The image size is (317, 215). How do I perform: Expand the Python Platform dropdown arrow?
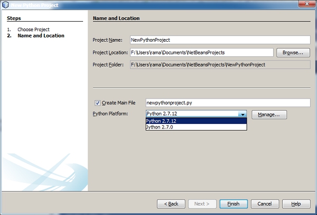242,114
